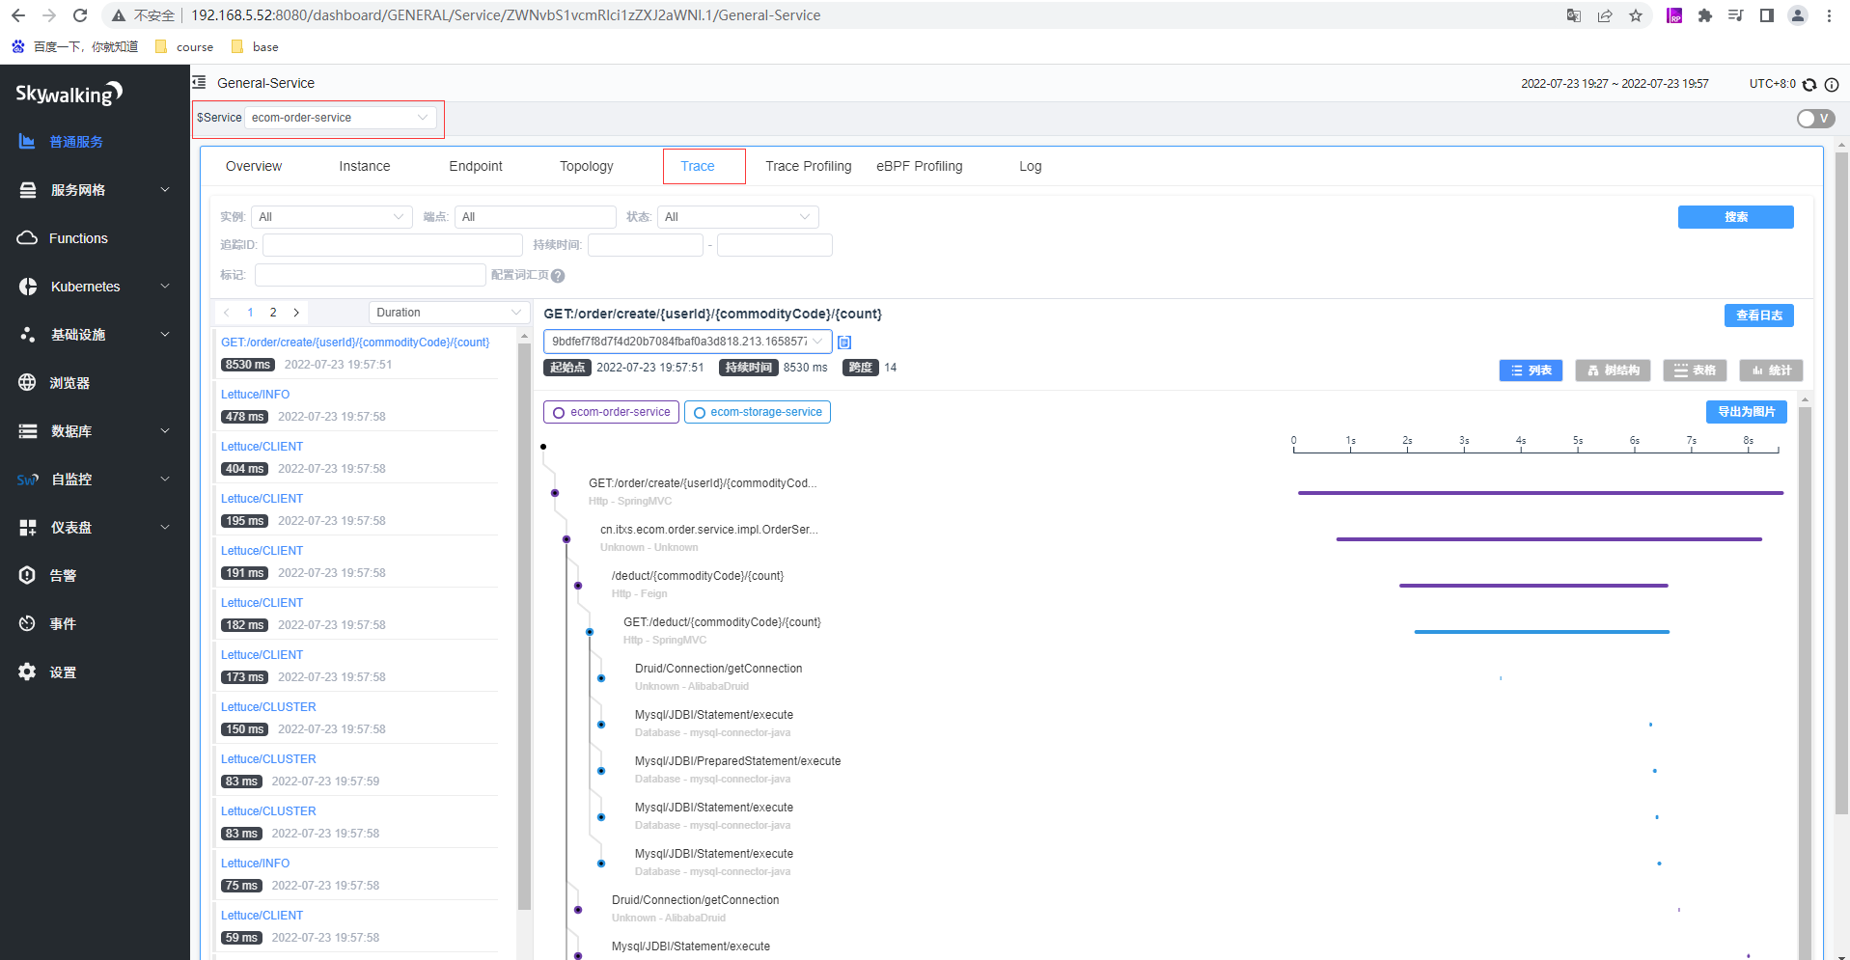This screenshot has width=1850, height=960.
Task: Click the trace list vertical scrollbar
Action: point(525,627)
